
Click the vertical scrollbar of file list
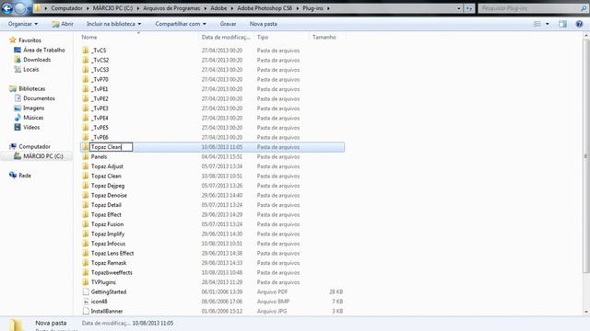[x=585, y=155]
